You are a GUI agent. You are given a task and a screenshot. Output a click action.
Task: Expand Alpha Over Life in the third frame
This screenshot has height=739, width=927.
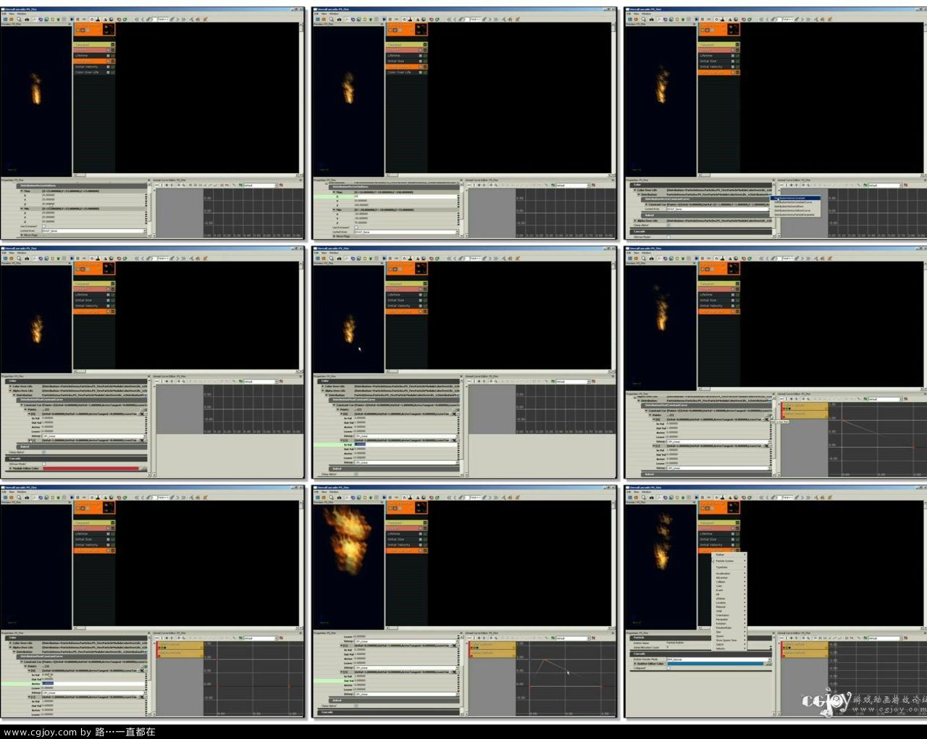pyautogui.click(x=634, y=221)
